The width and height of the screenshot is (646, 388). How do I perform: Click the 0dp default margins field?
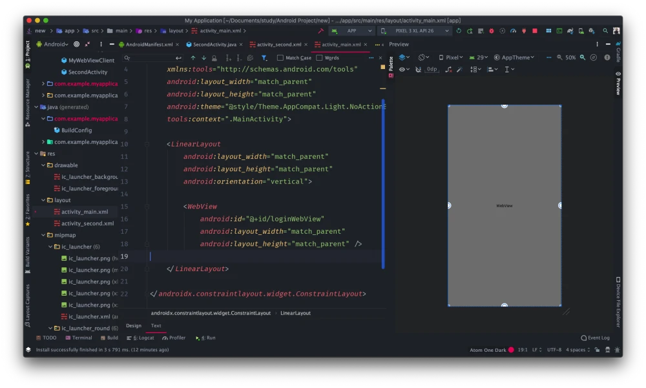tap(432, 69)
